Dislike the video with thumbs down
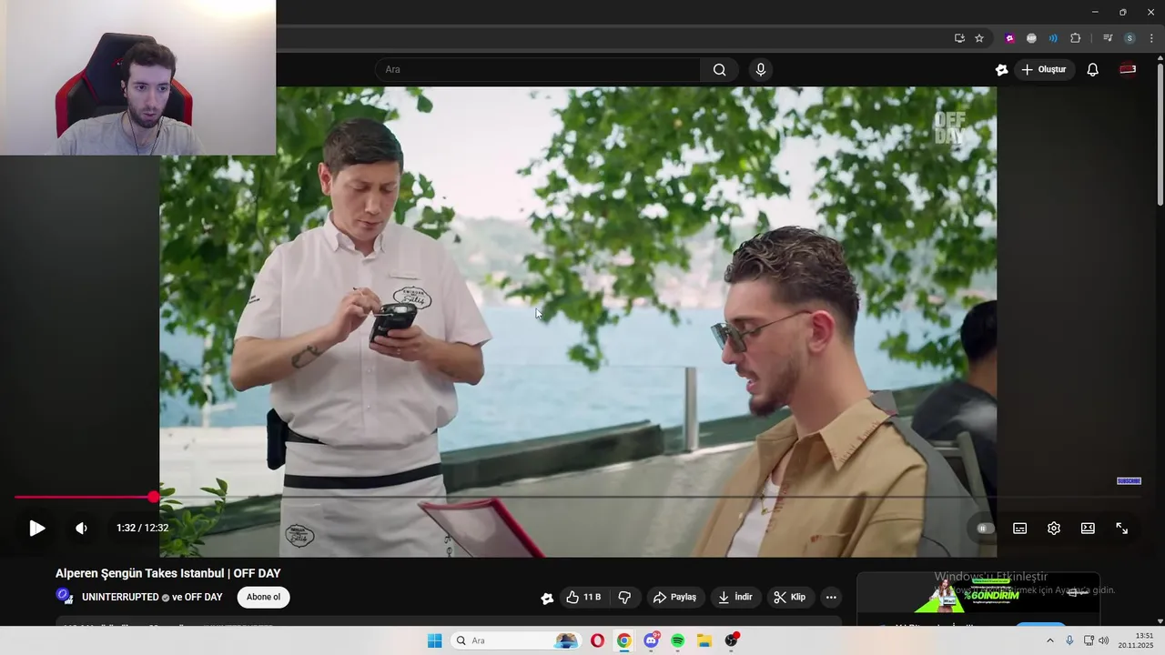The image size is (1165, 655). tap(624, 598)
